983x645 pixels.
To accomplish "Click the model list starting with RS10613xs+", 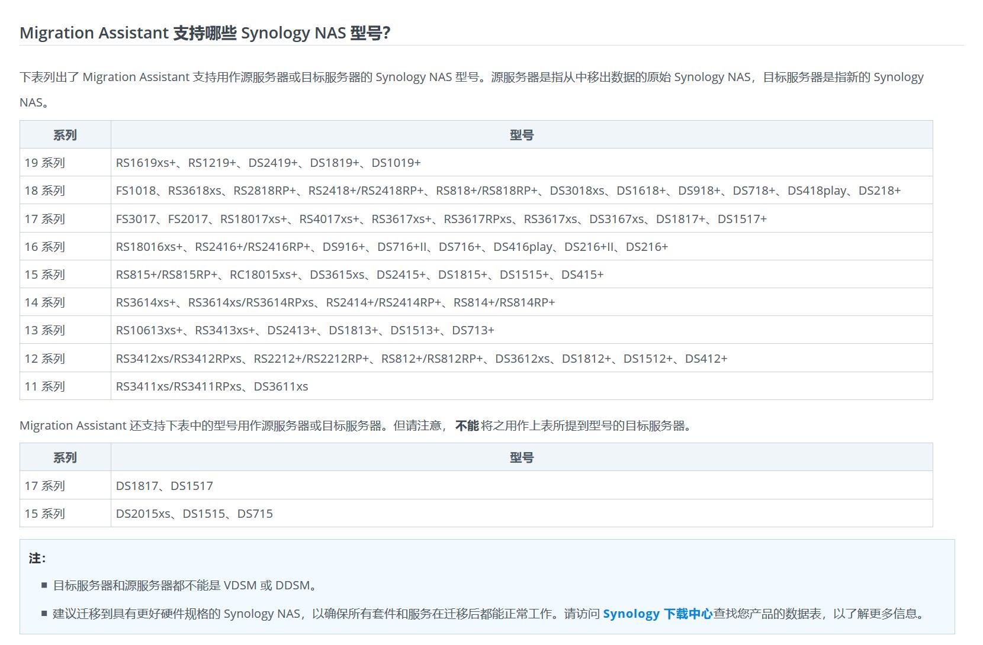I will (x=522, y=330).
